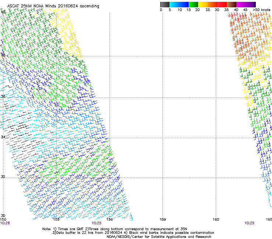Click the '3)Data buffer is 22 hrs' footnote line
This screenshot has height=239, width=272.
pyautogui.click(x=133, y=233)
